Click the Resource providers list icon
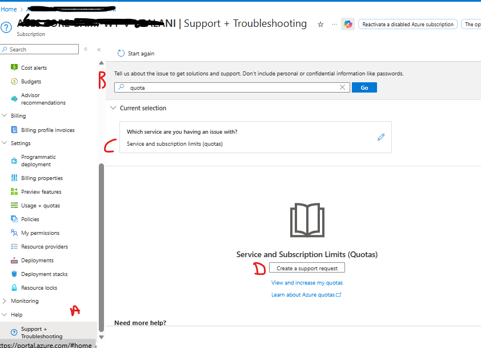This screenshot has height=348, width=481. click(14, 246)
